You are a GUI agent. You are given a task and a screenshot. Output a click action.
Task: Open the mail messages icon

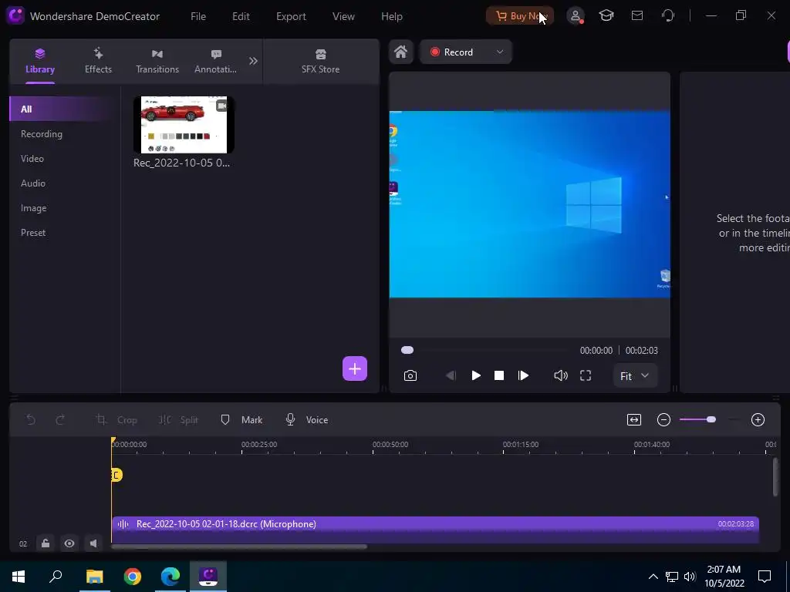(x=636, y=15)
